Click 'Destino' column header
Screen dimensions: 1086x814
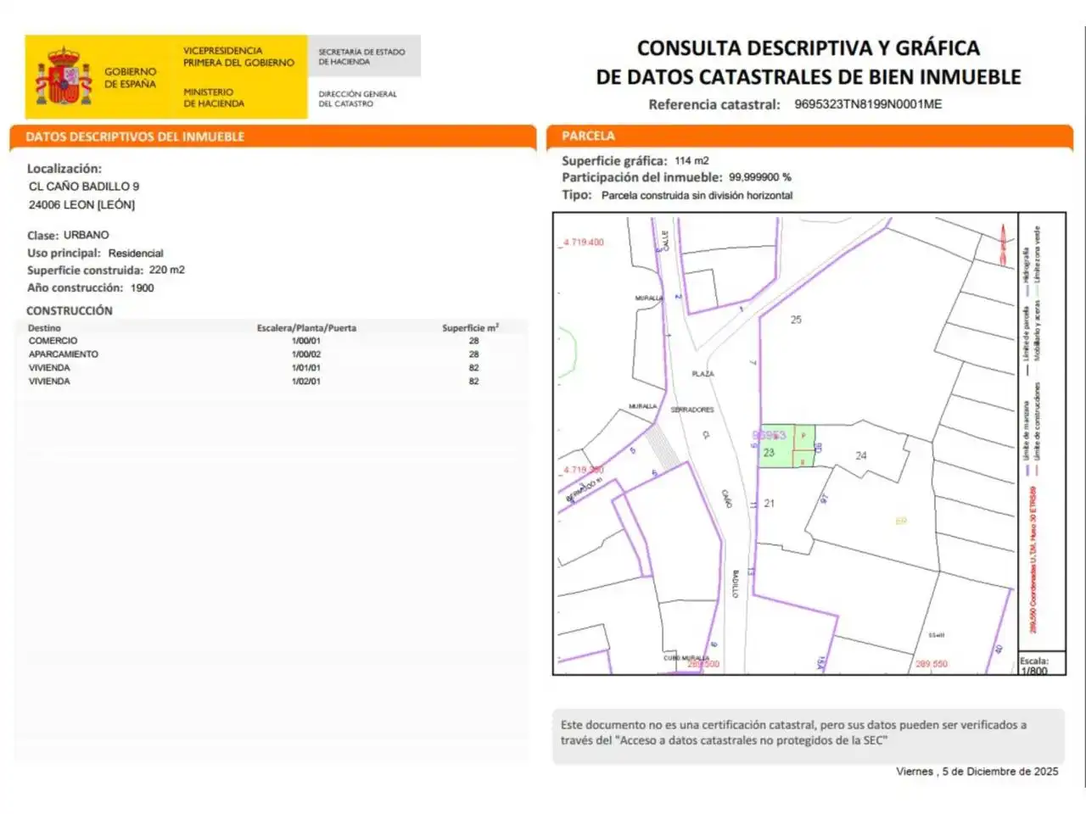click(x=44, y=327)
